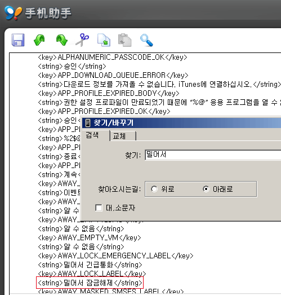281x295 pixels.
Task: Click the 밀어서 잠금해제 string line
Action: pos(90,283)
